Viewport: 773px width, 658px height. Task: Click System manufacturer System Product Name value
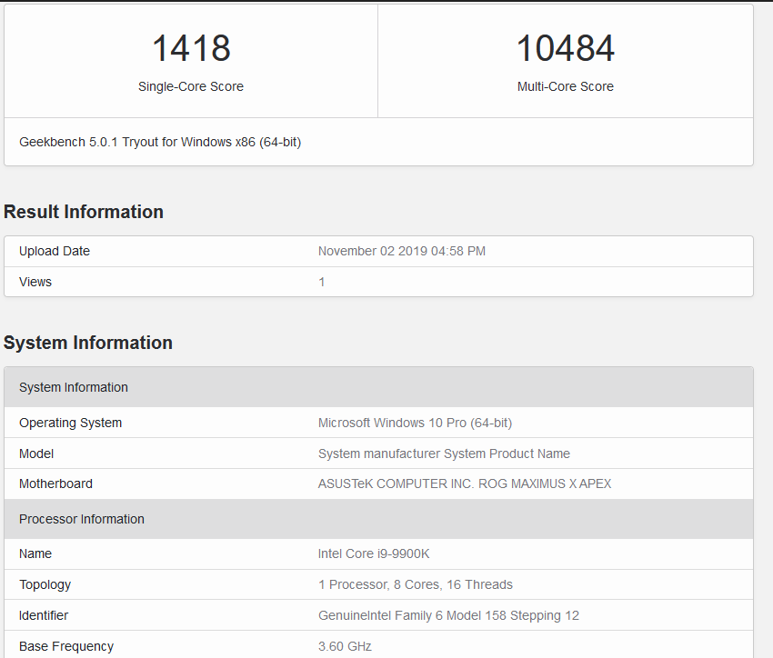click(444, 454)
